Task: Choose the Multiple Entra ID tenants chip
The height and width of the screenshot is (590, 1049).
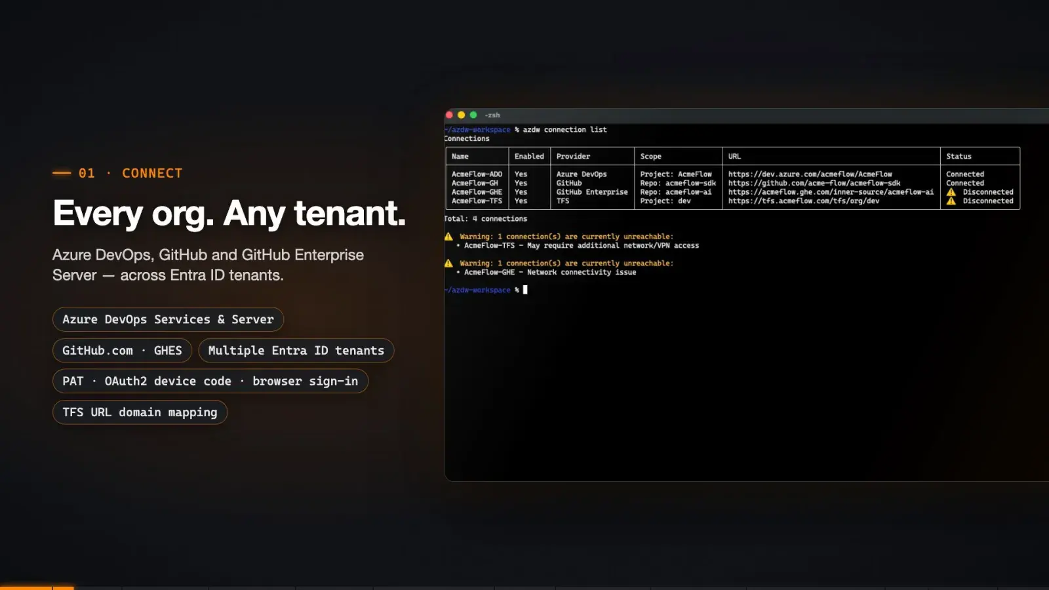Action: 296,351
